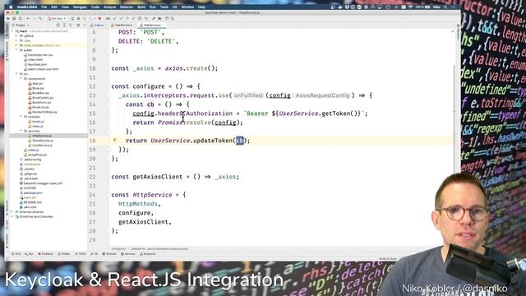The image size is (526, 296).
Task: Open the Endpoints tool window button
Action: [x=148, y=254]
